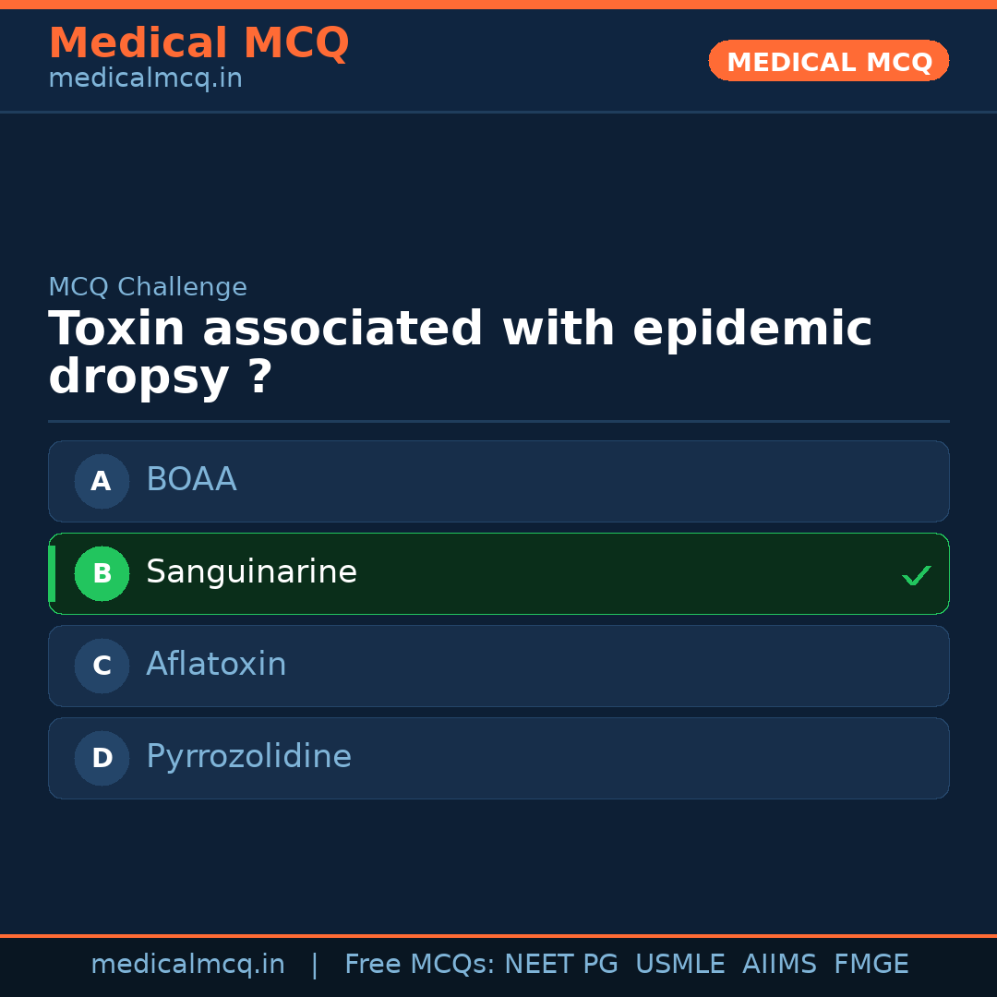997x997 pixels.
Task: Click USMLE in the footer
Action: [679, 965]
